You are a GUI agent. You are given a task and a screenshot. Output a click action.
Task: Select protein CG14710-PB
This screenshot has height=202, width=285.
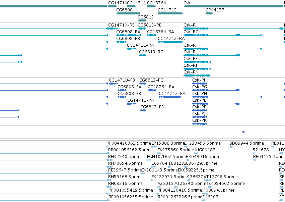click(x=114, y=84)
